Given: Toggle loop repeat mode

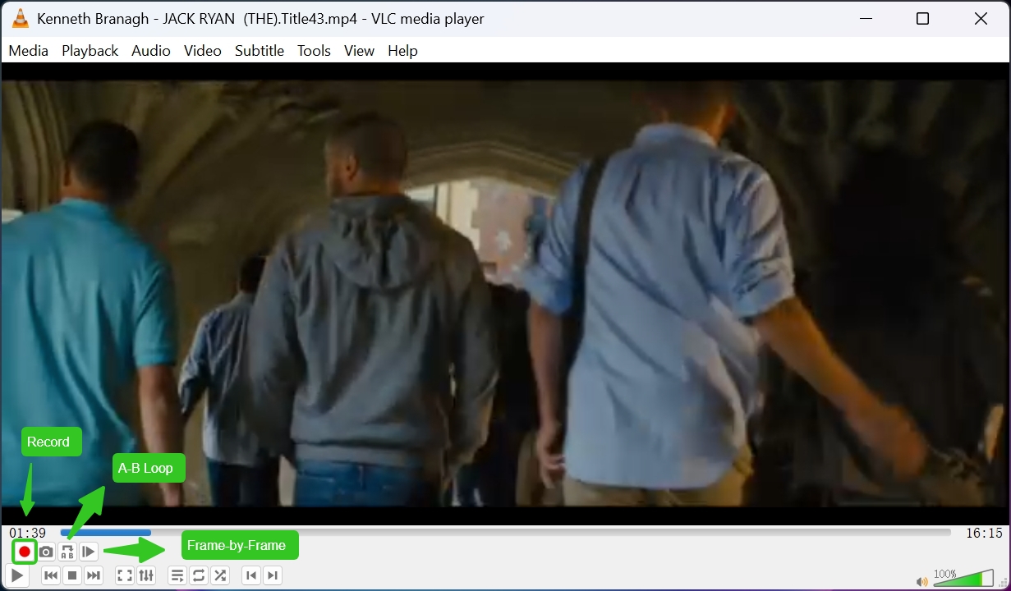Looking at the screenshot, I should pyautogui.click(x=198, y=575).
